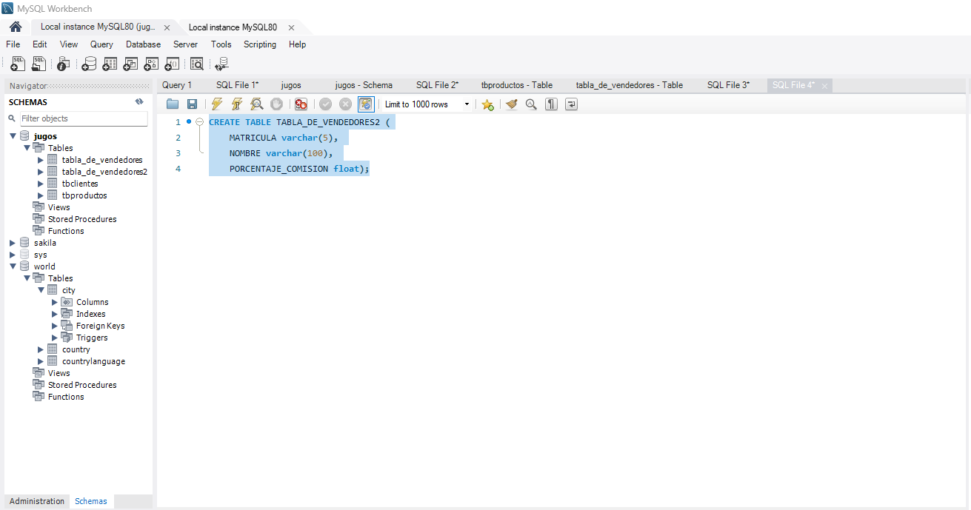
Task: Switch to the SQL File 3* tab
Action: click(x=728, y=85)
